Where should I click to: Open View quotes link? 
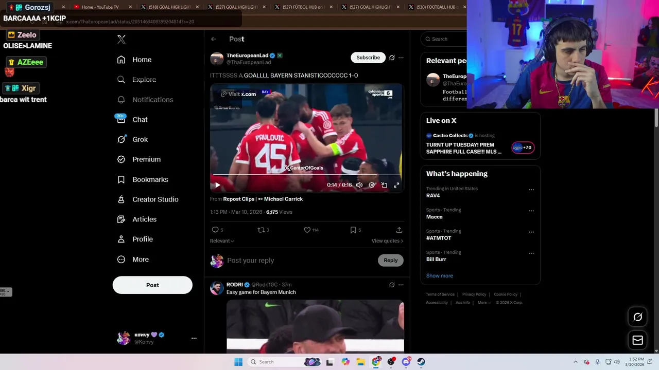click(387, 240)
